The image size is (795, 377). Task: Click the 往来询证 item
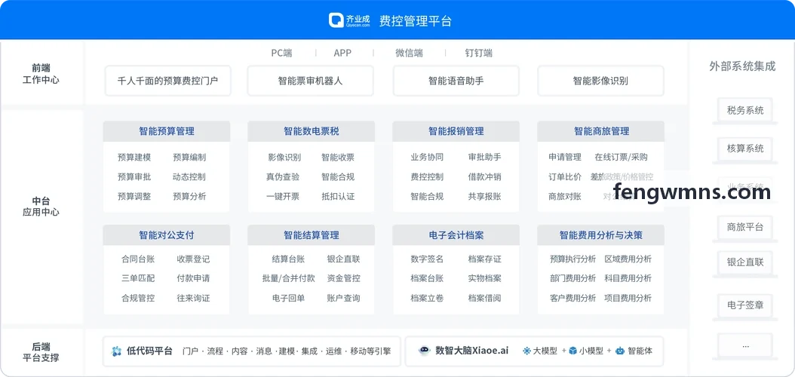point(193,298)
